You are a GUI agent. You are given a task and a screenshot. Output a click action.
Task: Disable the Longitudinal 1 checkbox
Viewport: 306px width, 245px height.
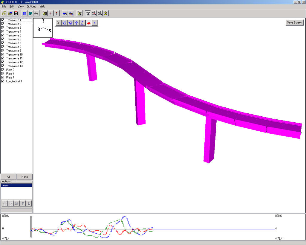pyautogui.click(x=3, y=81)
